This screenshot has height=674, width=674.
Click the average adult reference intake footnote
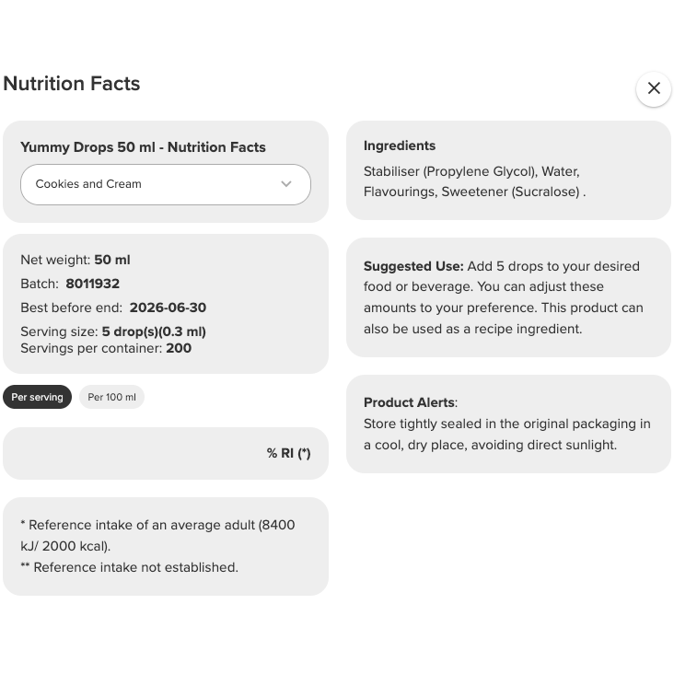click(157, 535)
